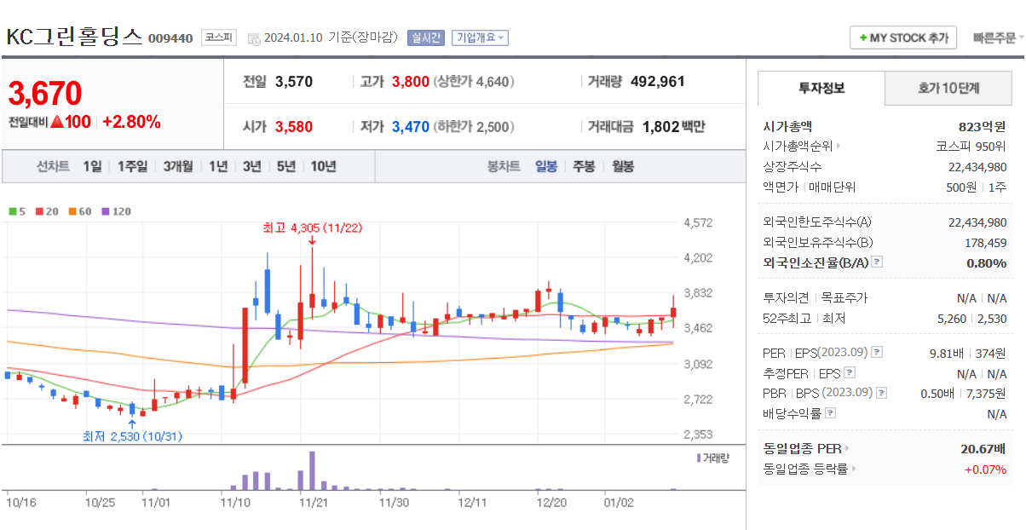Open help icon beside PBR BPS(2023.09)
Screen dimensions: 1026x530
[881, 393]
